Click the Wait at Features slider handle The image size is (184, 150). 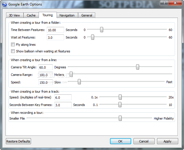[93, 37]
